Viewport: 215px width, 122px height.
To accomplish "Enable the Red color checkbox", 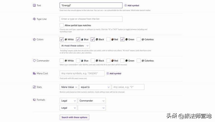I will 108,39.
